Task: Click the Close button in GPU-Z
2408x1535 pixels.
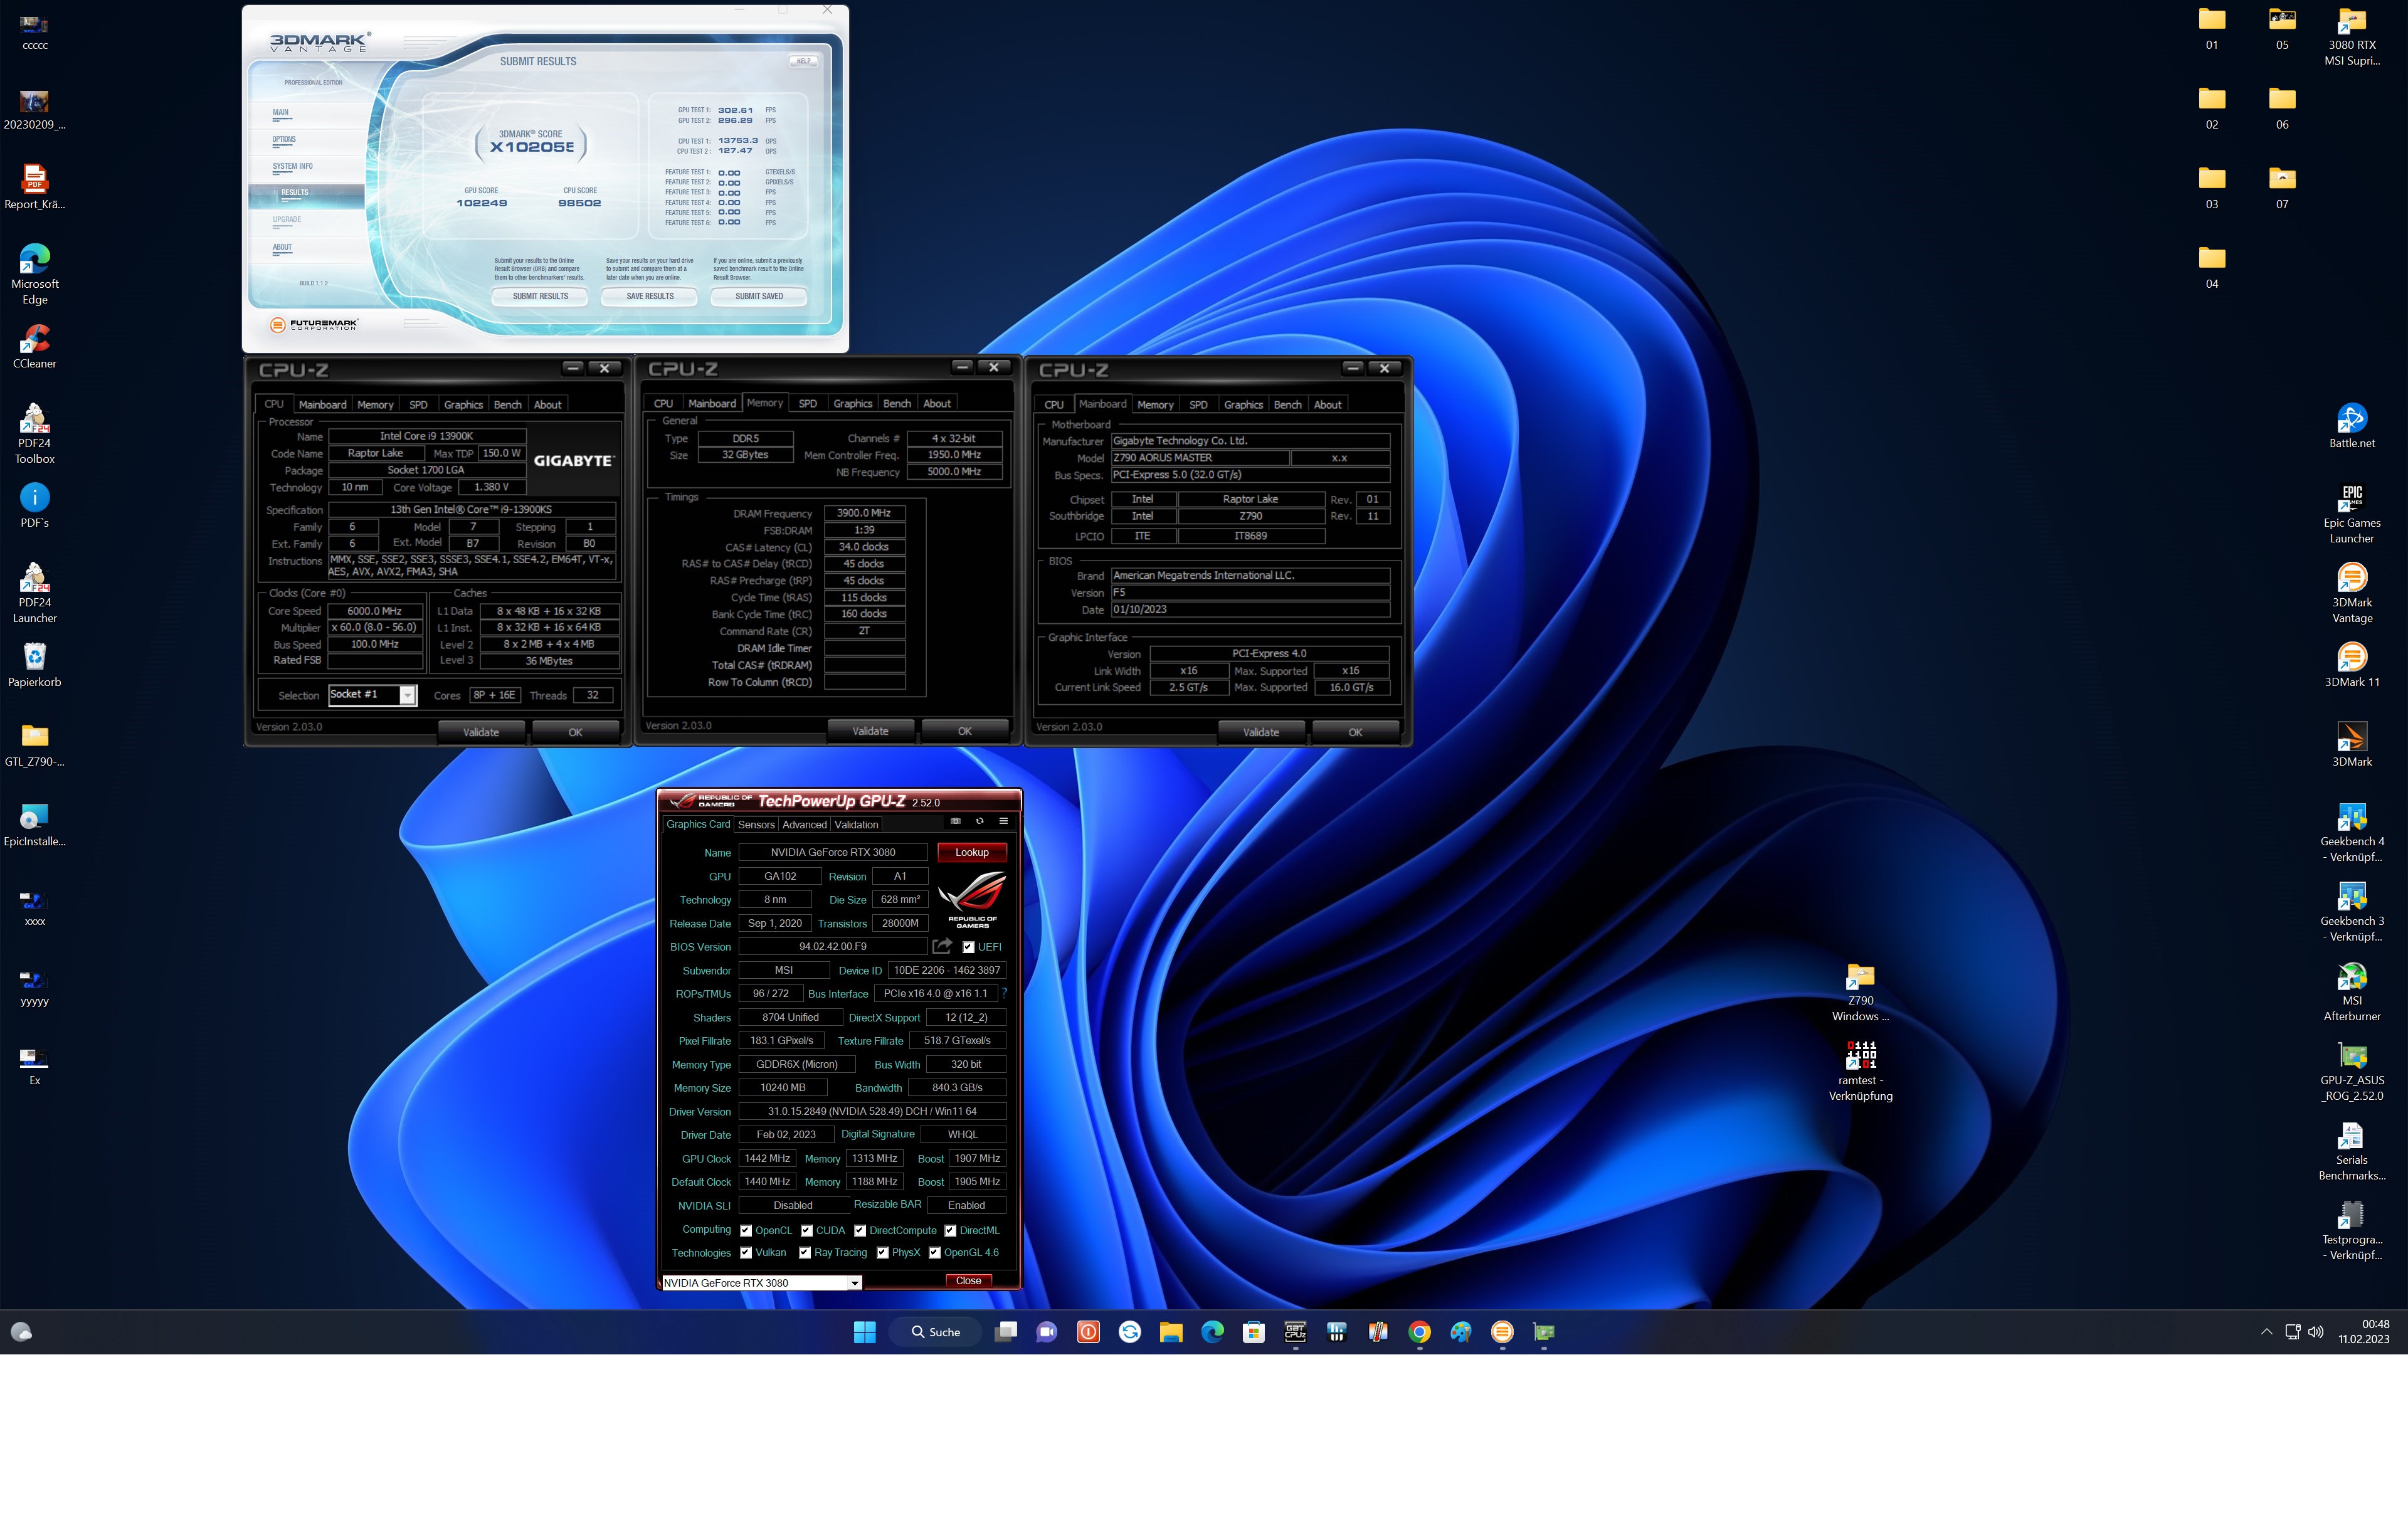Action: pyautogui.click(x=968, y=1281)
